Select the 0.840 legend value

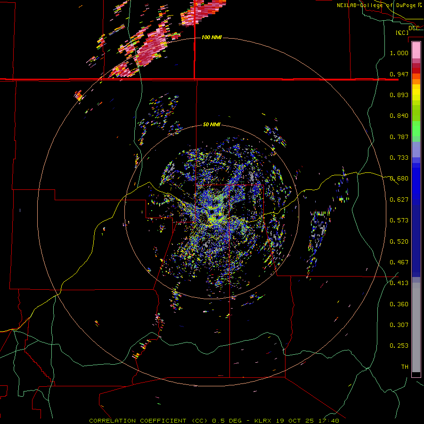point(399,116)
